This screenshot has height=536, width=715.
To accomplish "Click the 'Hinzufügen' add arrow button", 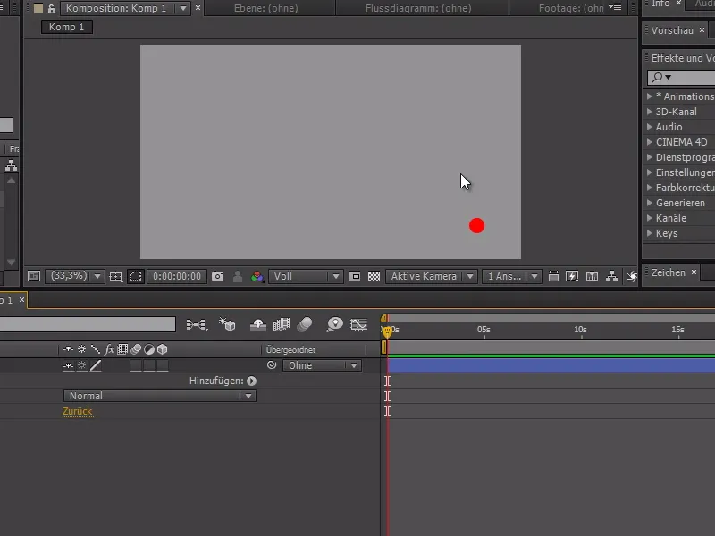I will [252, 381].
